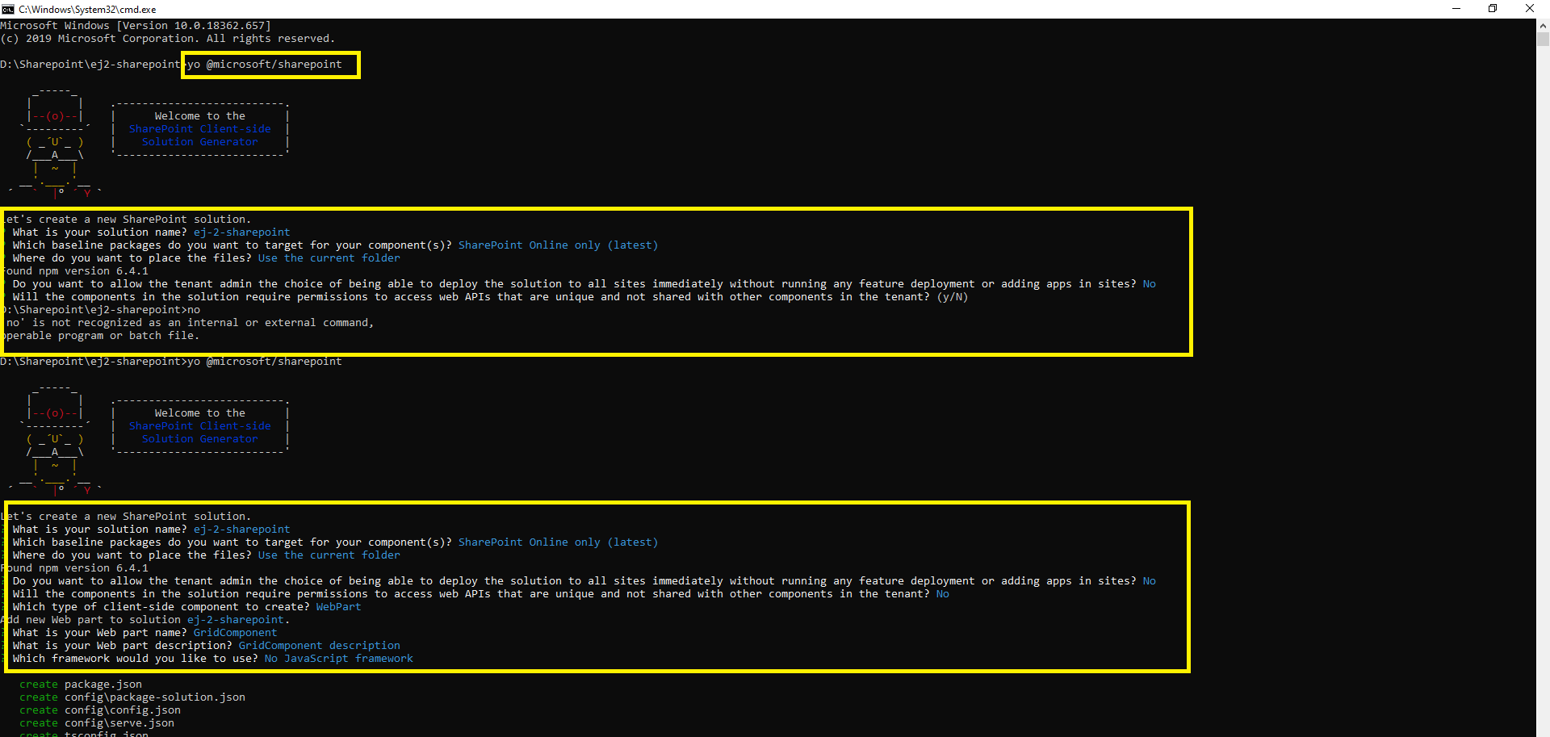Open the cmd.exe system menu icon

[x=8, y=9]
